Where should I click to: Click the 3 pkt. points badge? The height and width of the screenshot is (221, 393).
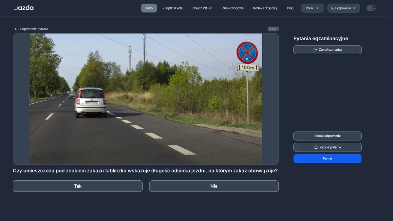pos(273,29)
